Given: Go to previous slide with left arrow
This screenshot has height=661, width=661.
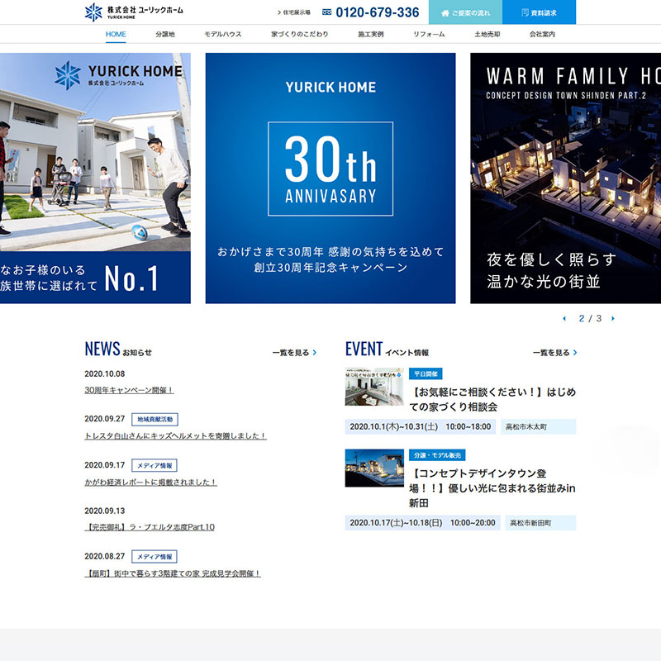Looking at the screenshot, I should [x=564, y=318].
